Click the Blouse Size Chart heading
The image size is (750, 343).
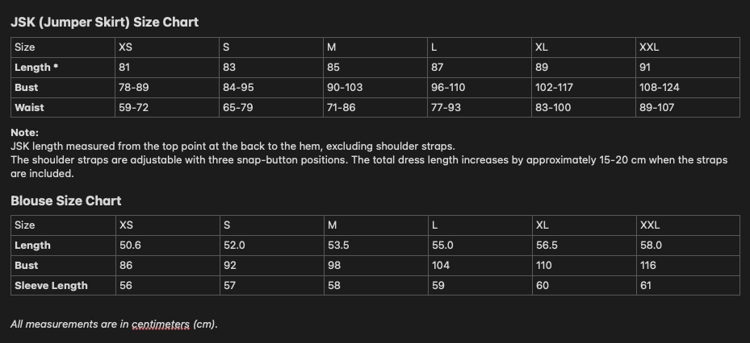pos(66,200)
